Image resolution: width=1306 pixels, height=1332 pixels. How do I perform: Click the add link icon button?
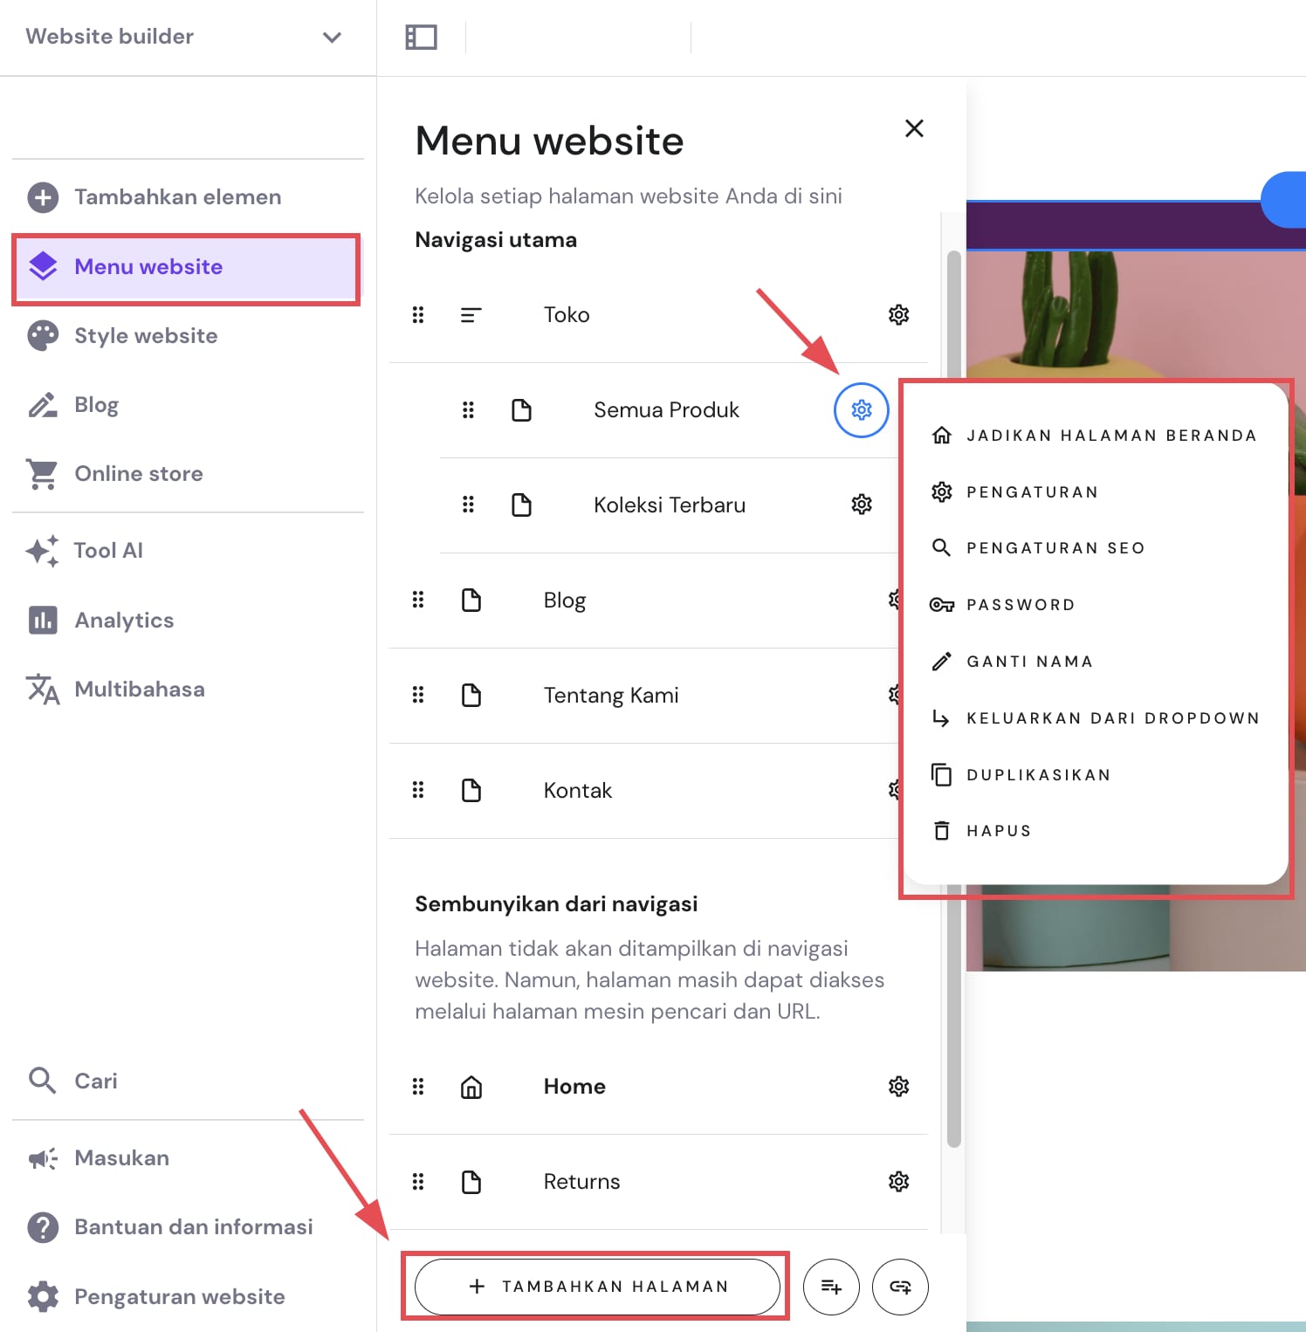point(900,1287)
